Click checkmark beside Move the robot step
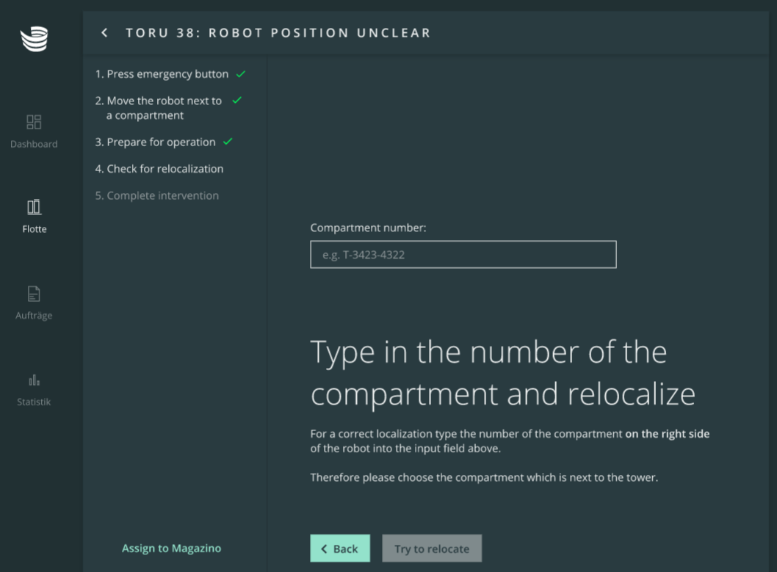This screenshot has height=572, width=777. coord(236,101)
